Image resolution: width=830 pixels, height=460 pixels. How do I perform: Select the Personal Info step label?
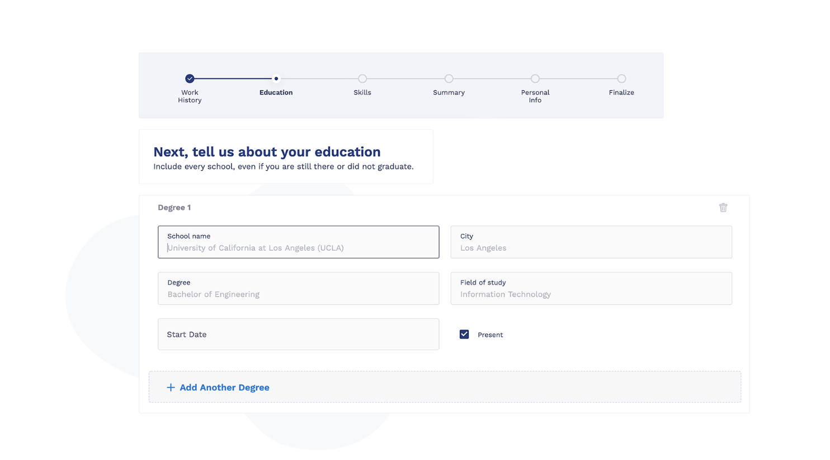tap(535, 96)
